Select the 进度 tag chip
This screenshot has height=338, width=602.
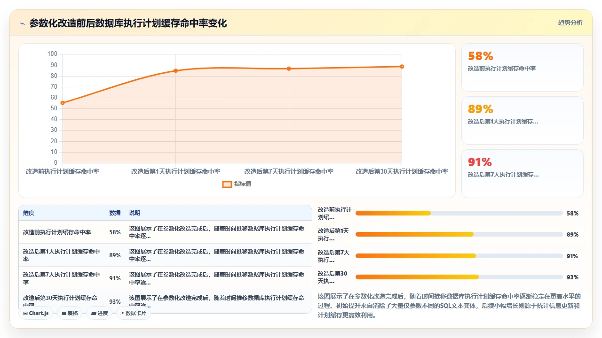pyautogui.click(x=99, y=313)
